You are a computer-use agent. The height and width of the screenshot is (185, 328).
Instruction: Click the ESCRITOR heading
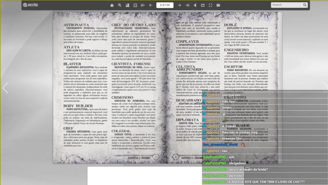click(233, 67)
